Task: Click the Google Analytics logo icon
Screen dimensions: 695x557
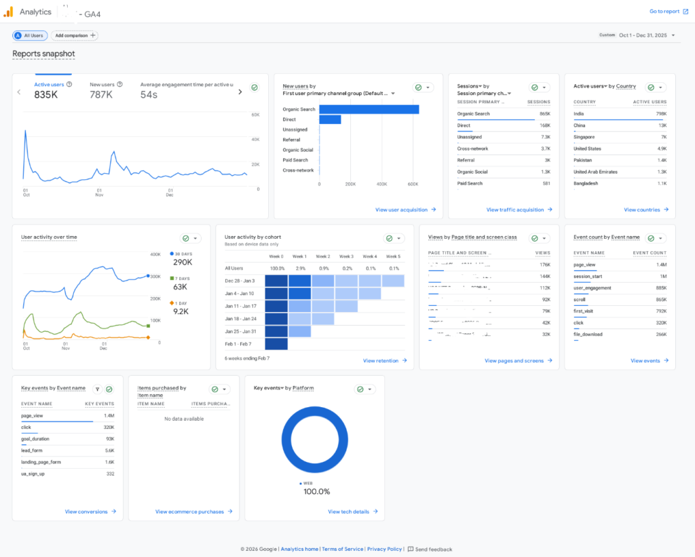Action: (8, 12)
